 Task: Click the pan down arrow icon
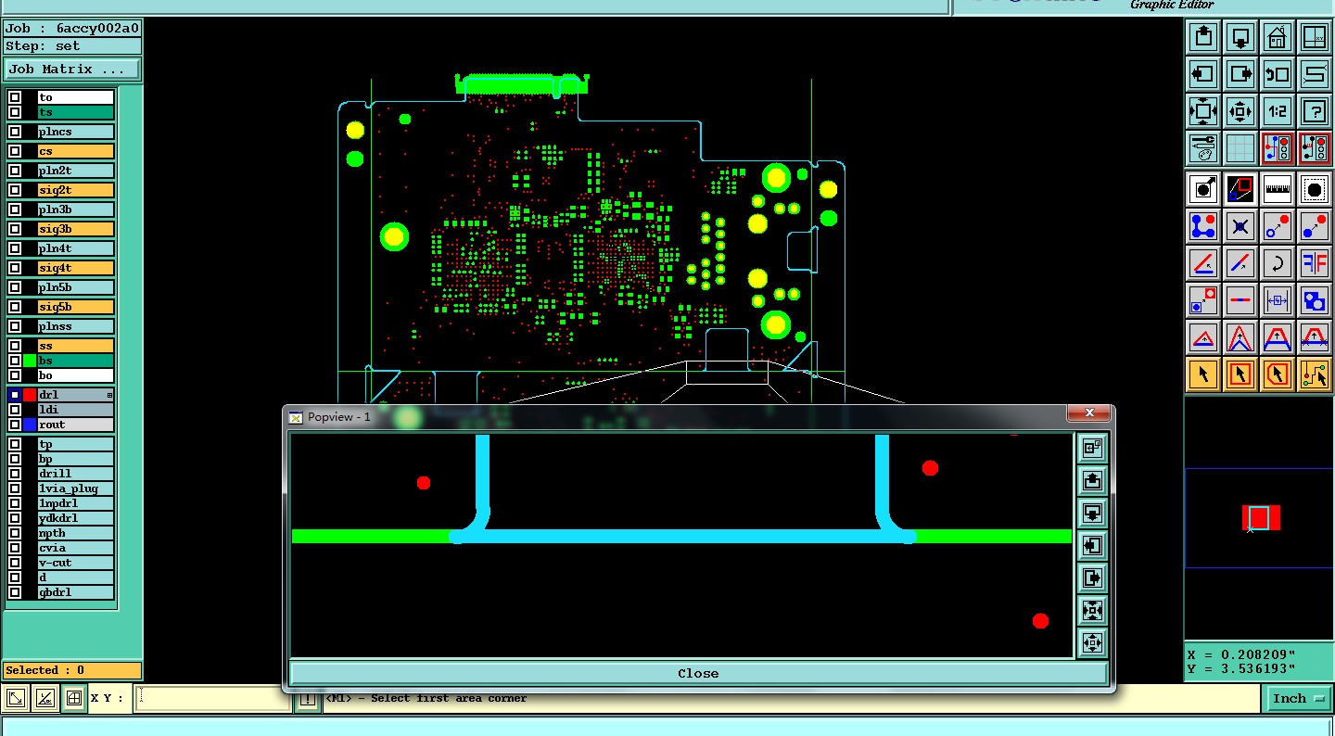(x=1240, y=37)
